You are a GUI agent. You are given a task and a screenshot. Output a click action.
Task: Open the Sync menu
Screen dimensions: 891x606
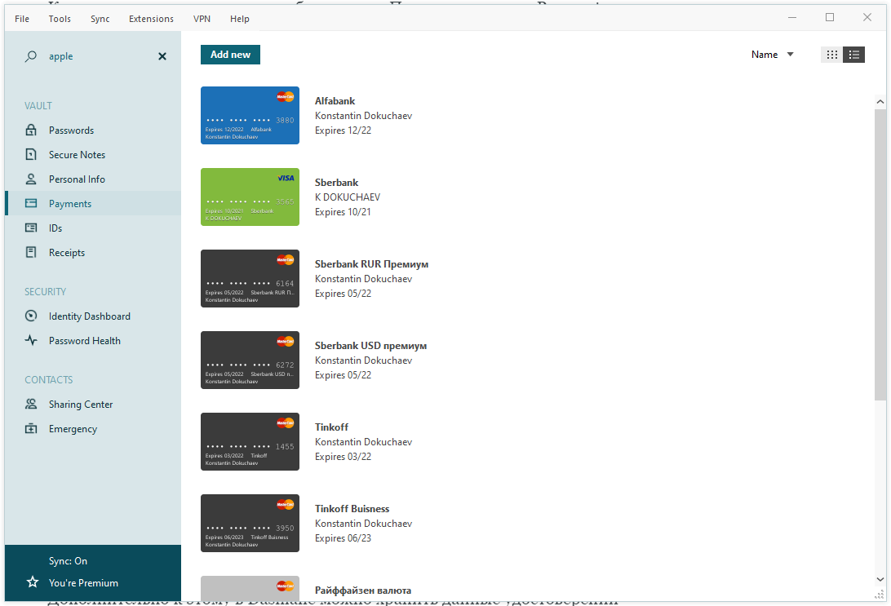tap(100, 19)
